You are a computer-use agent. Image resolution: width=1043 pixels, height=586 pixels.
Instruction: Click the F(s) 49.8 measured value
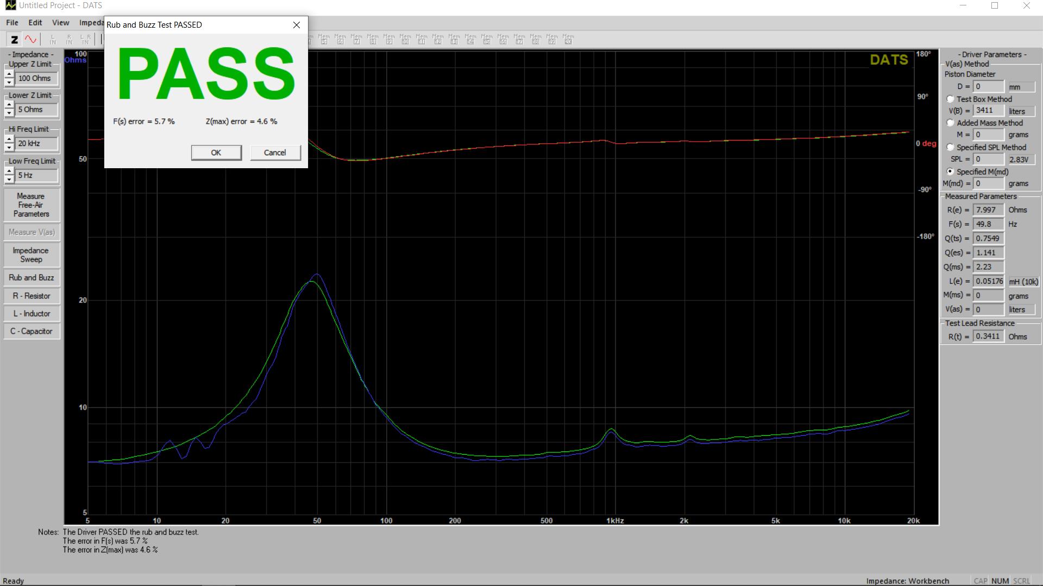(x=989, y=224)
